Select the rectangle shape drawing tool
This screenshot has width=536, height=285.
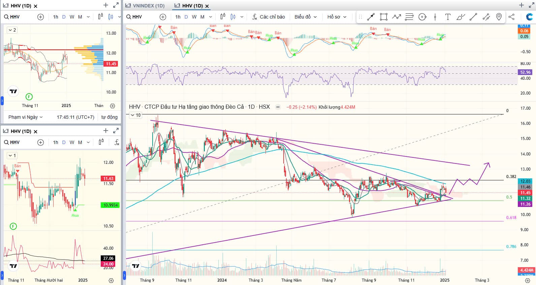point(383,17)
